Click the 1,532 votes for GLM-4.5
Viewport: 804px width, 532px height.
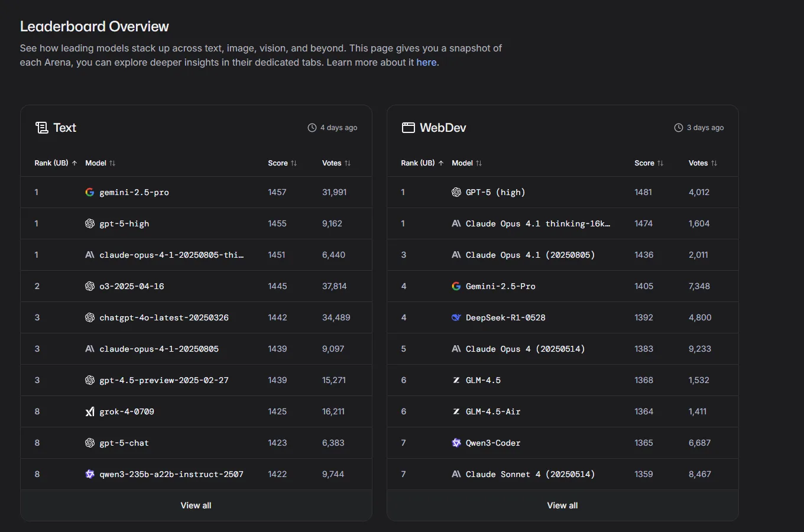click(699, 380)
